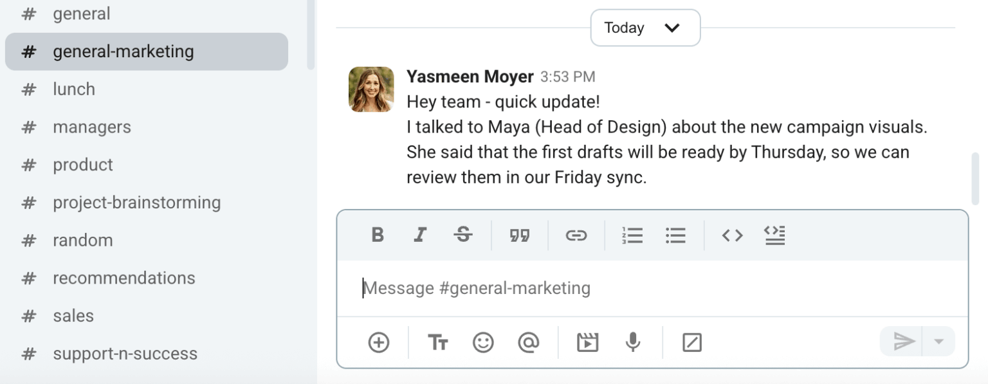Toggle bold text formatting
Viewport: 988px width, 384px height.
tap(378, 235)
